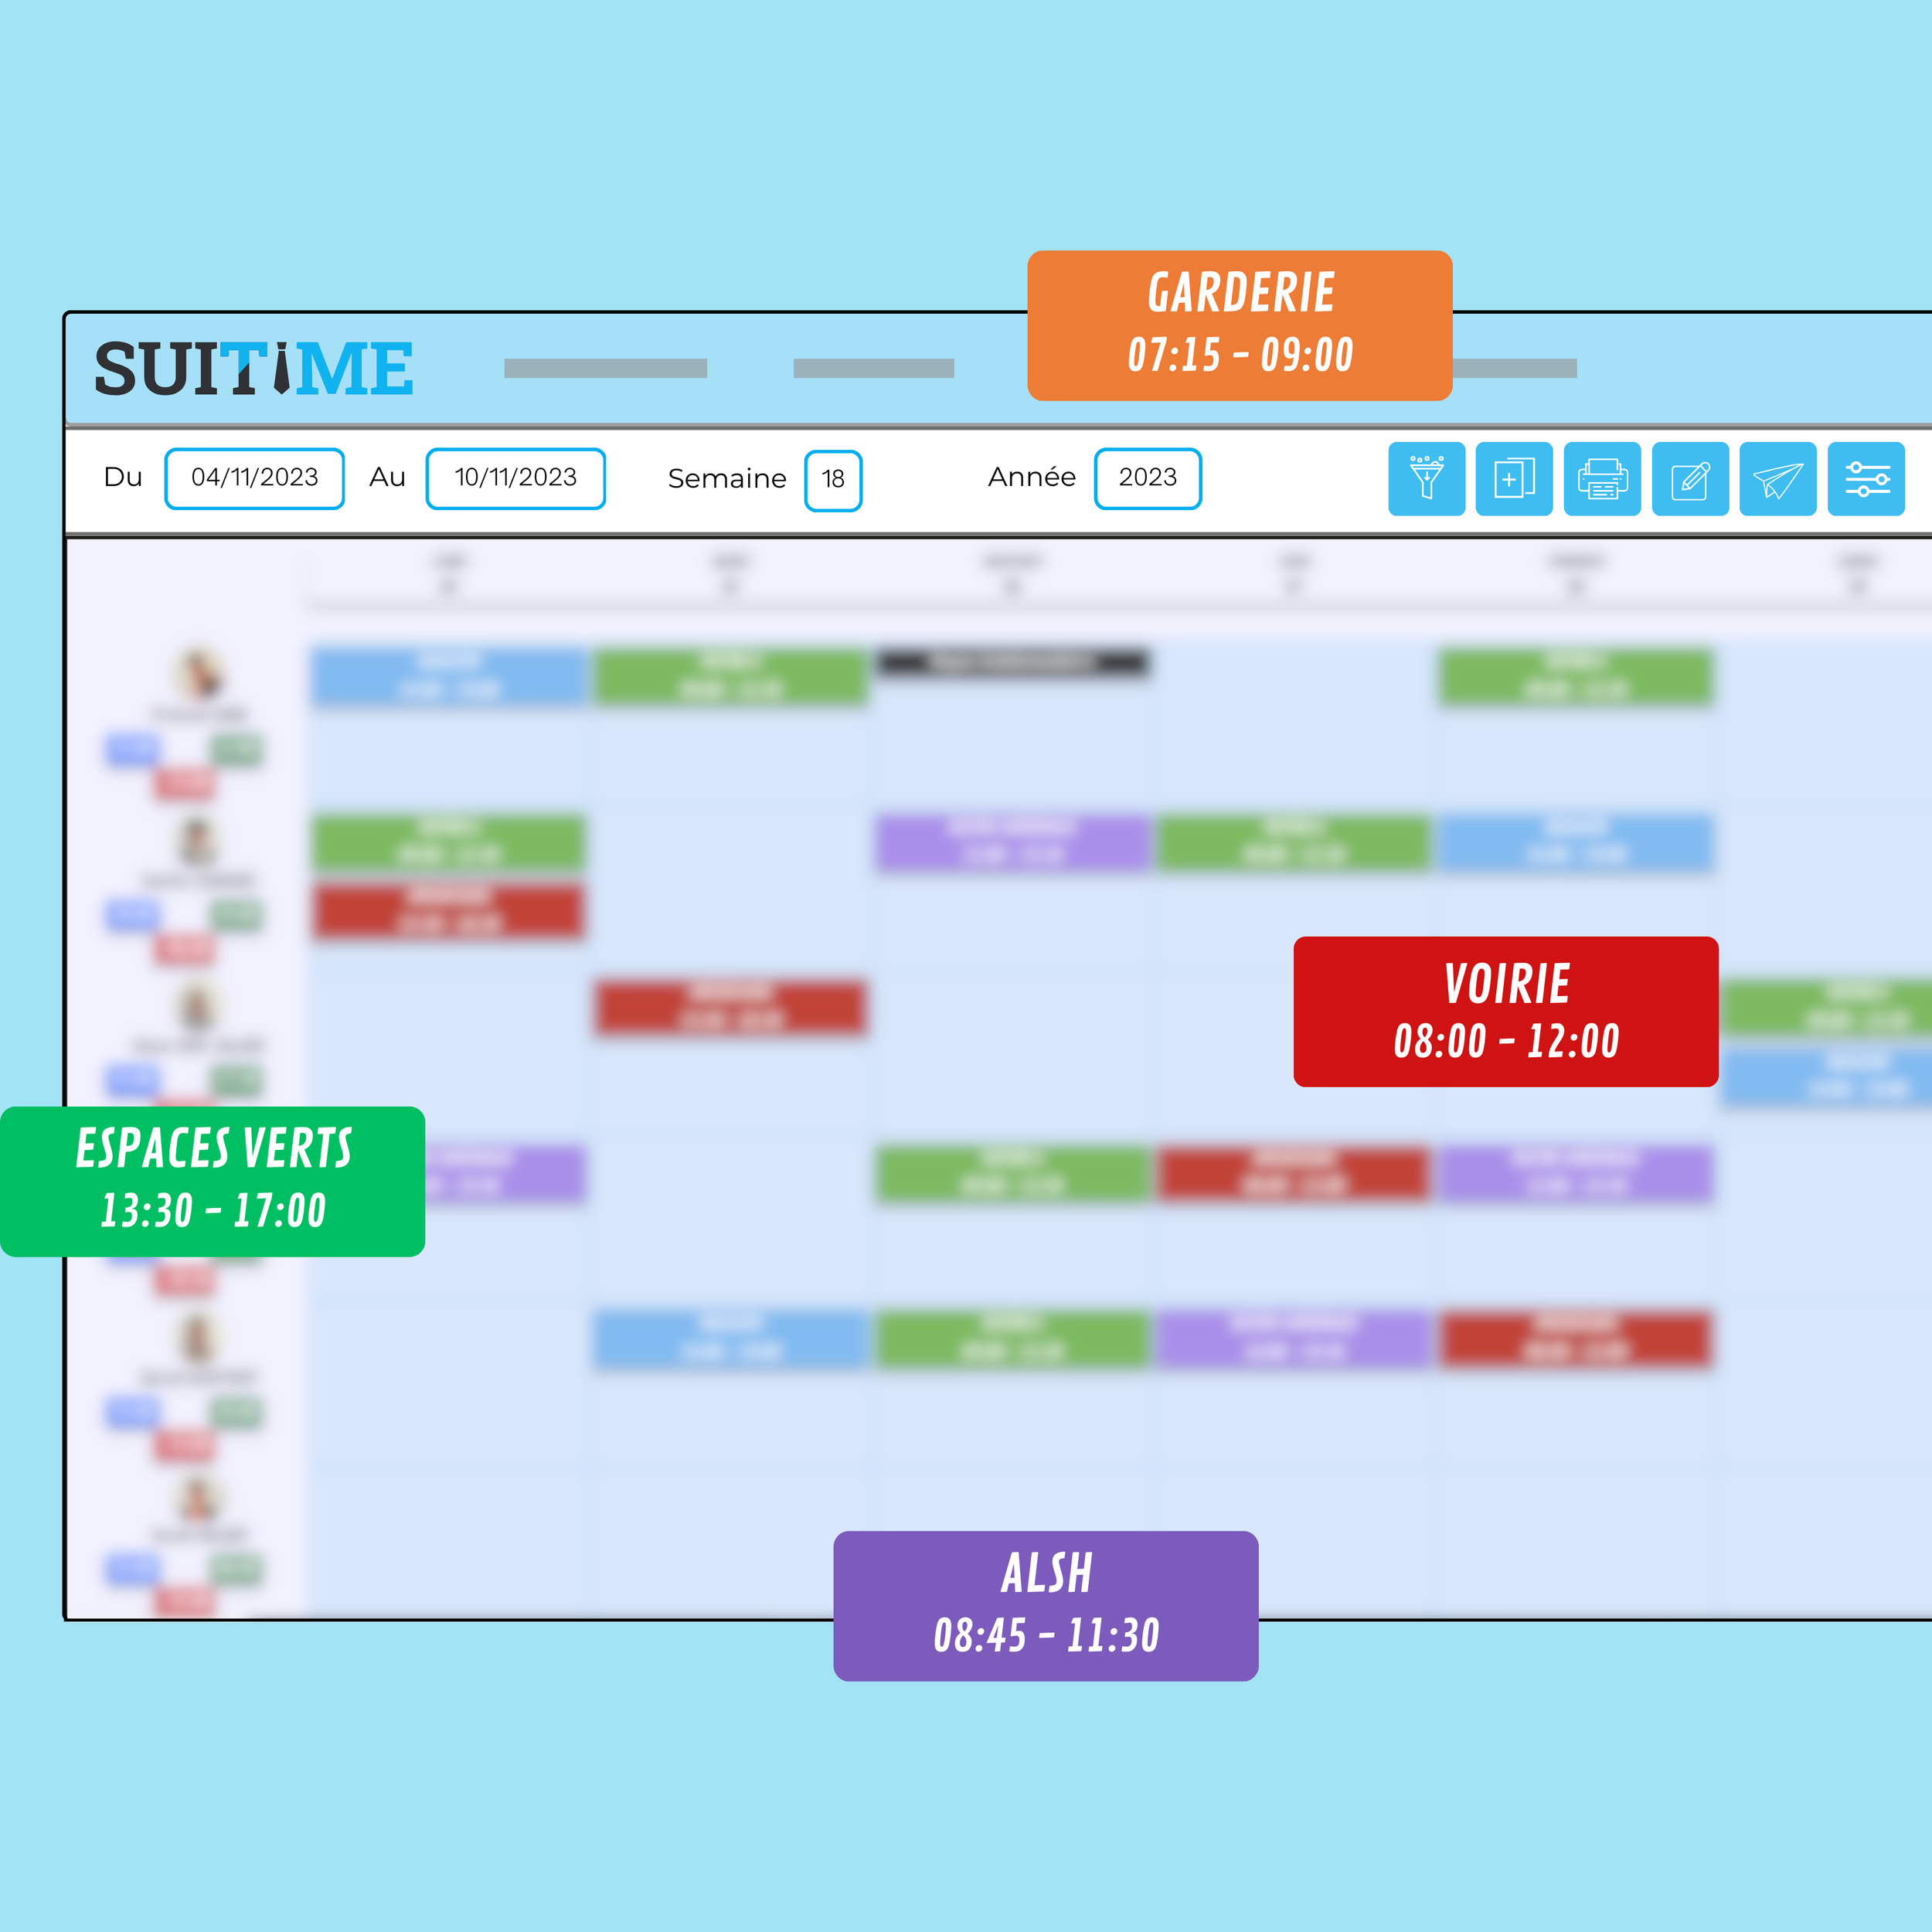Click the Au end date field

coord(515,478)
